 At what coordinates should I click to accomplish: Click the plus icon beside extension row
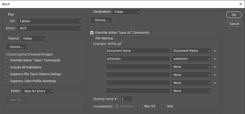tap(215, 59)
